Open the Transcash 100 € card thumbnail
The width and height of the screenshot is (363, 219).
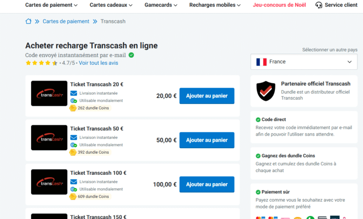(x=49, y=182)
